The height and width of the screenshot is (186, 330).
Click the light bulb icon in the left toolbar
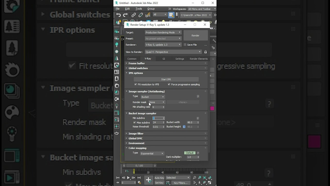click(117, 45)
